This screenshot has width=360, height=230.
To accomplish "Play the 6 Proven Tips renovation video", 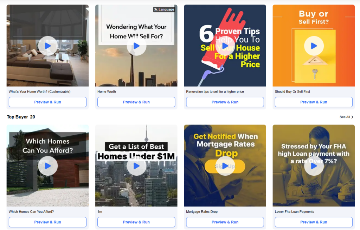I will [x=225, y=46].
